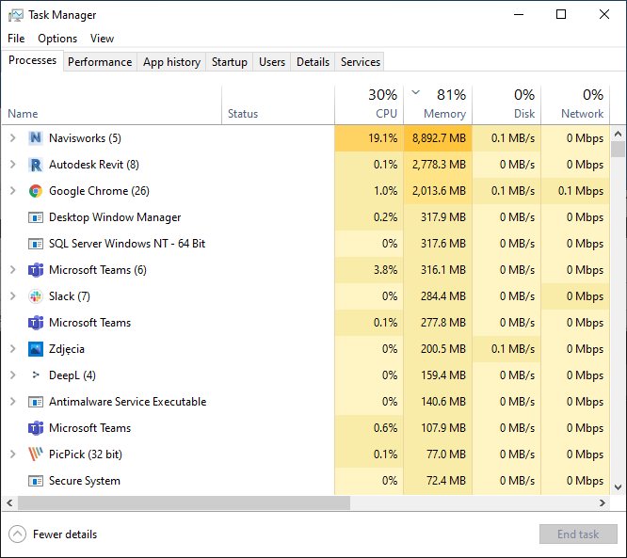Sort by the Memory column header
The width and height of the screenshot is (627, 558).
pos(438,105)
